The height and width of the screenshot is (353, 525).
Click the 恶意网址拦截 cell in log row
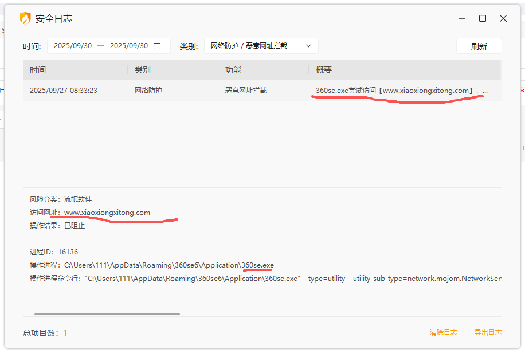click(x=246, y=91)
